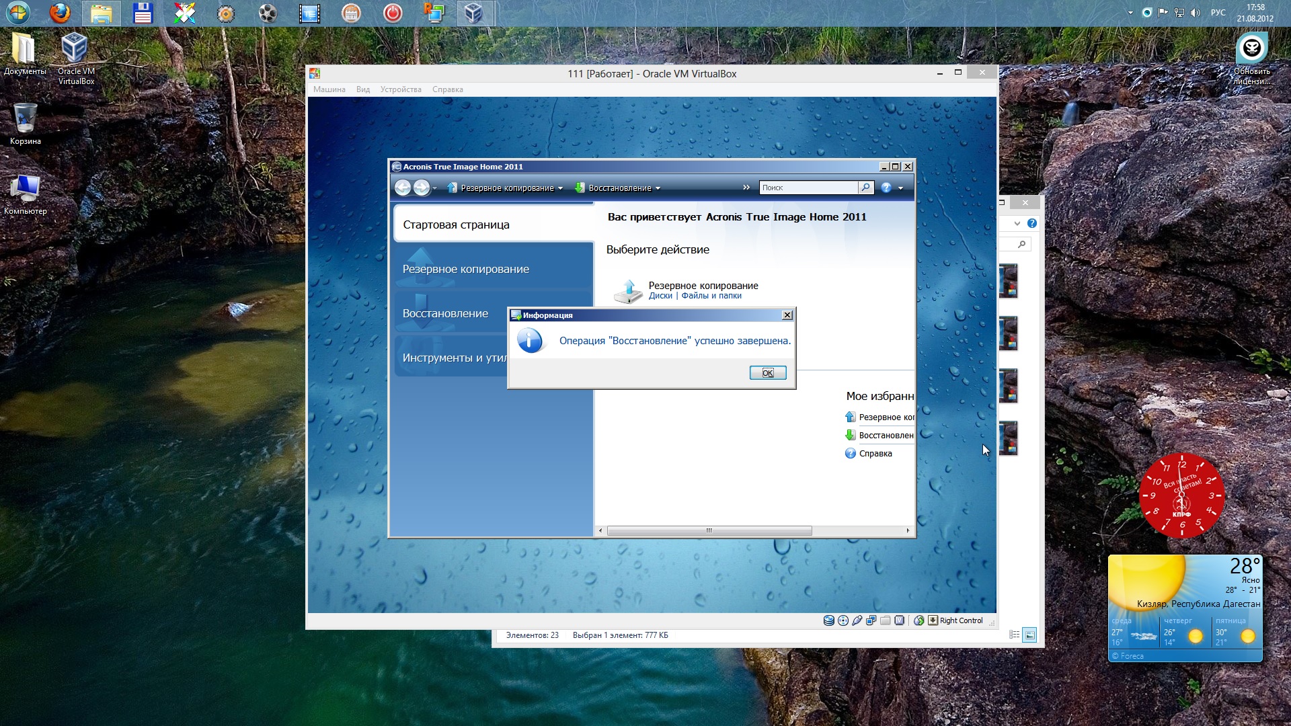Screen dimensions: 1291x726
Task: Open the Устройства menu in VirtualBox
Action: click(x=401, y=89)
